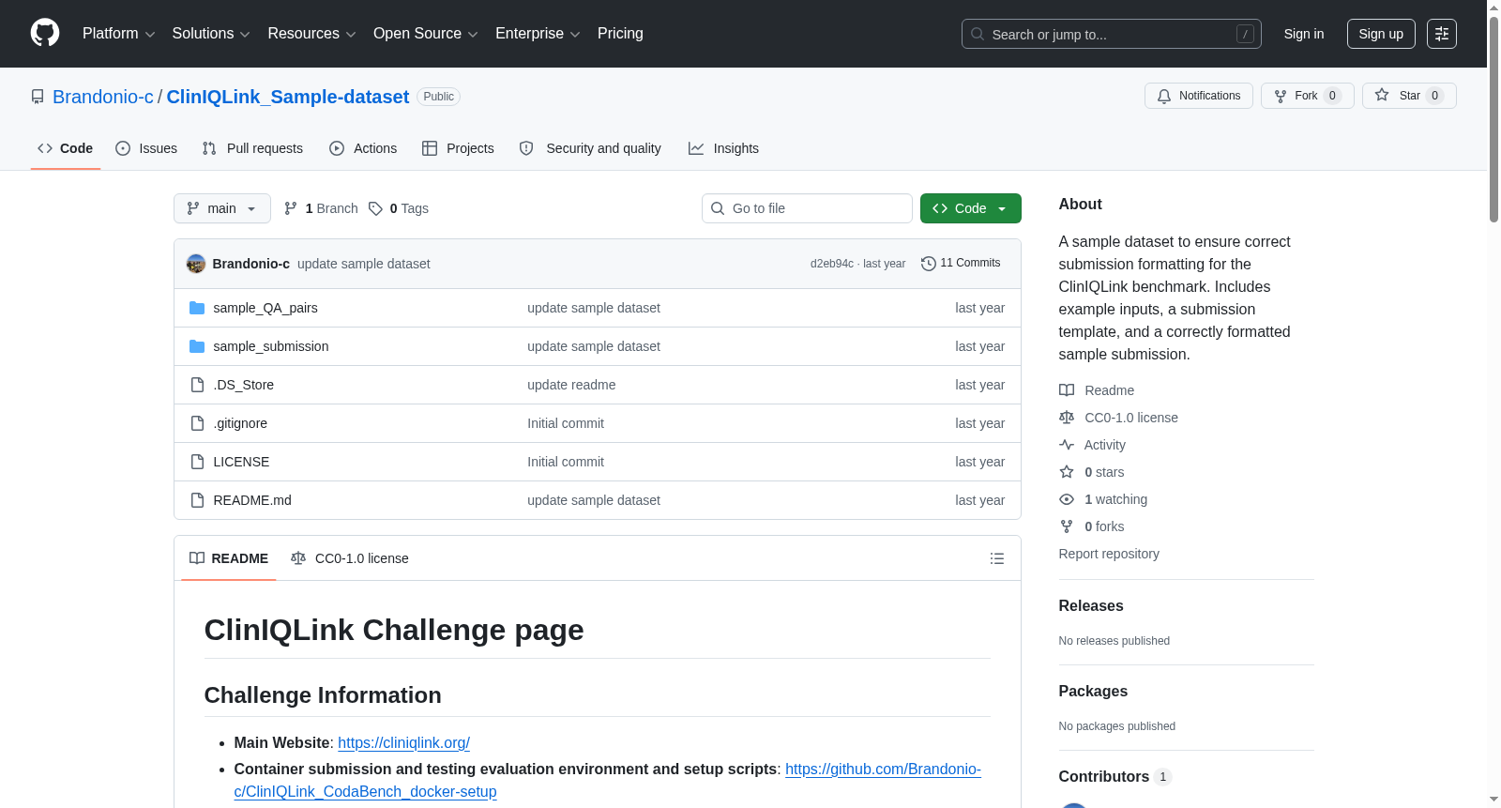Click the pulse icon beside Activity

tap(1067, 445)
